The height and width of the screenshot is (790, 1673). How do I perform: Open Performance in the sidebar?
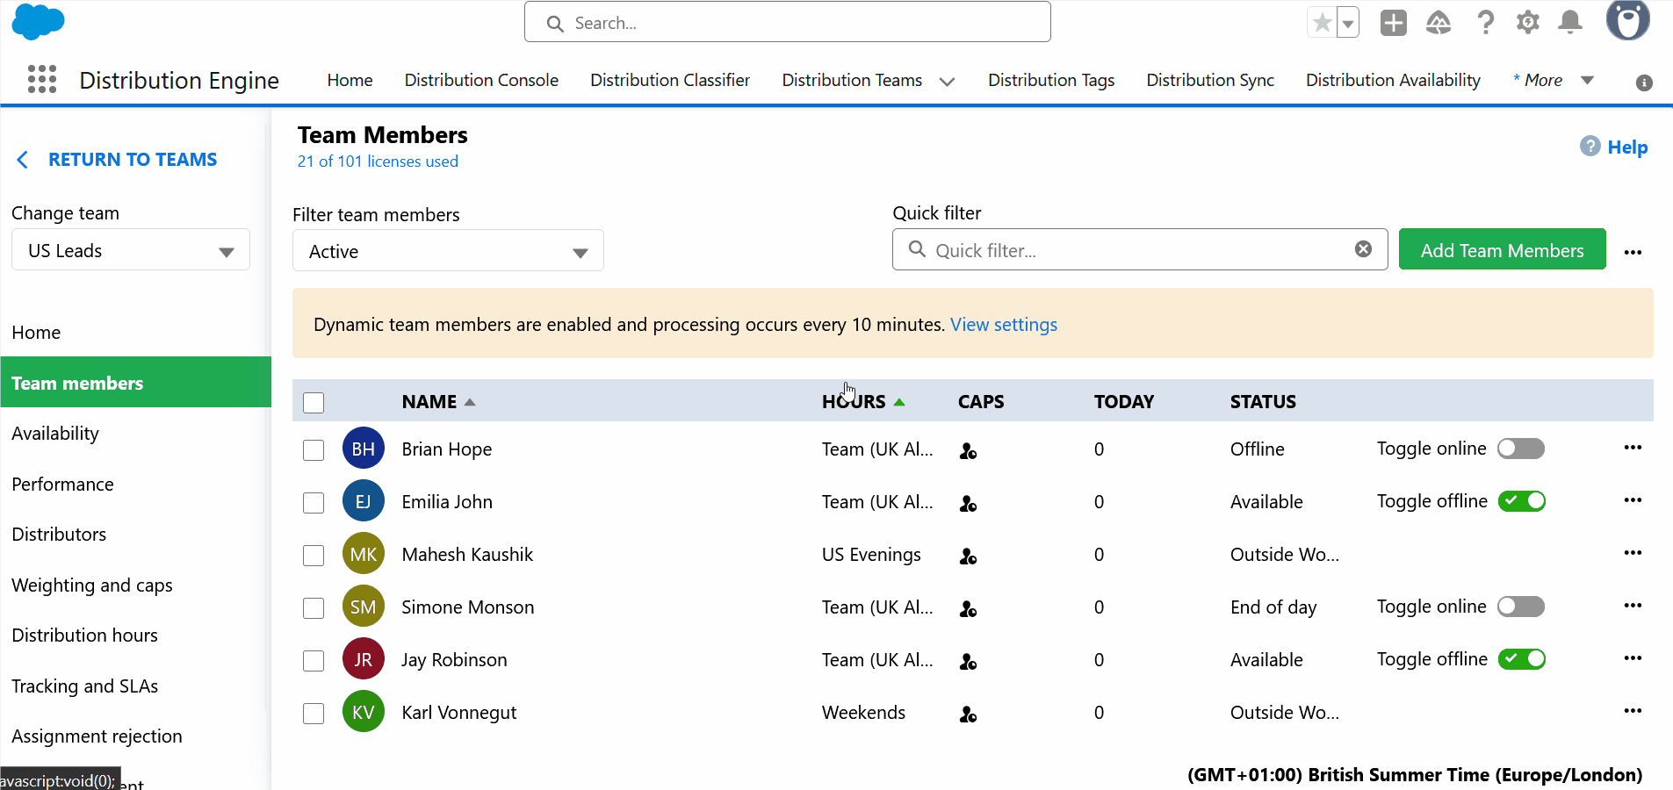tap(62, 485)
